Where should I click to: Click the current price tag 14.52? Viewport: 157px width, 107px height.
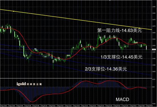(x=154, y=50)
